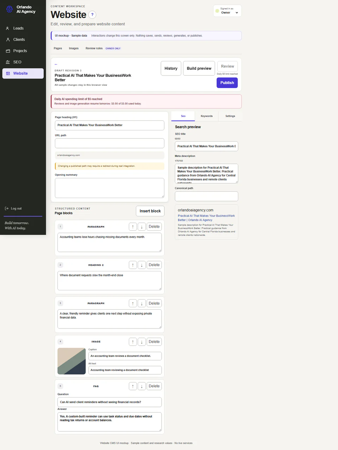Click the SEO title input field
The width and height of the screenshot is (338, 450).
click(206, 146)
